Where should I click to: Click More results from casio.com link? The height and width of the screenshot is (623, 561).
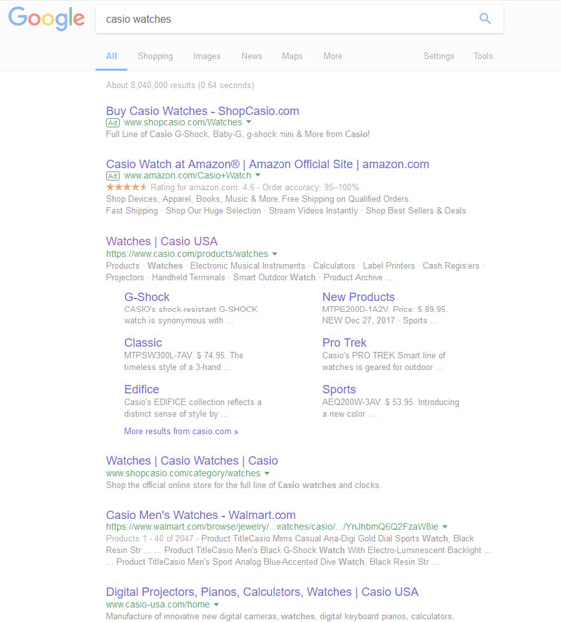(x=181, y=431)
